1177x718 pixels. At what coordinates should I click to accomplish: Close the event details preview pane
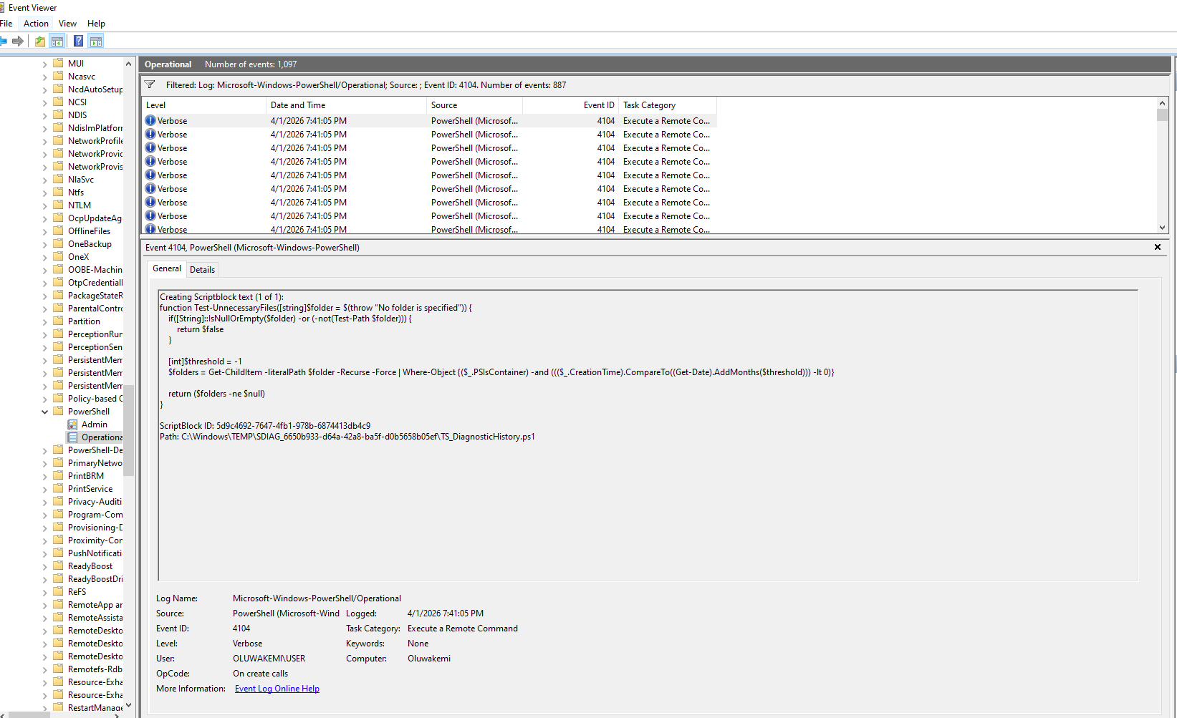click(x=1157, y=247)
